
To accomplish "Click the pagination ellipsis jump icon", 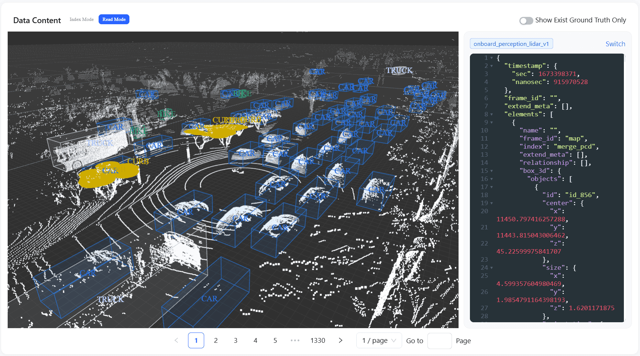I will click(295, 341).
